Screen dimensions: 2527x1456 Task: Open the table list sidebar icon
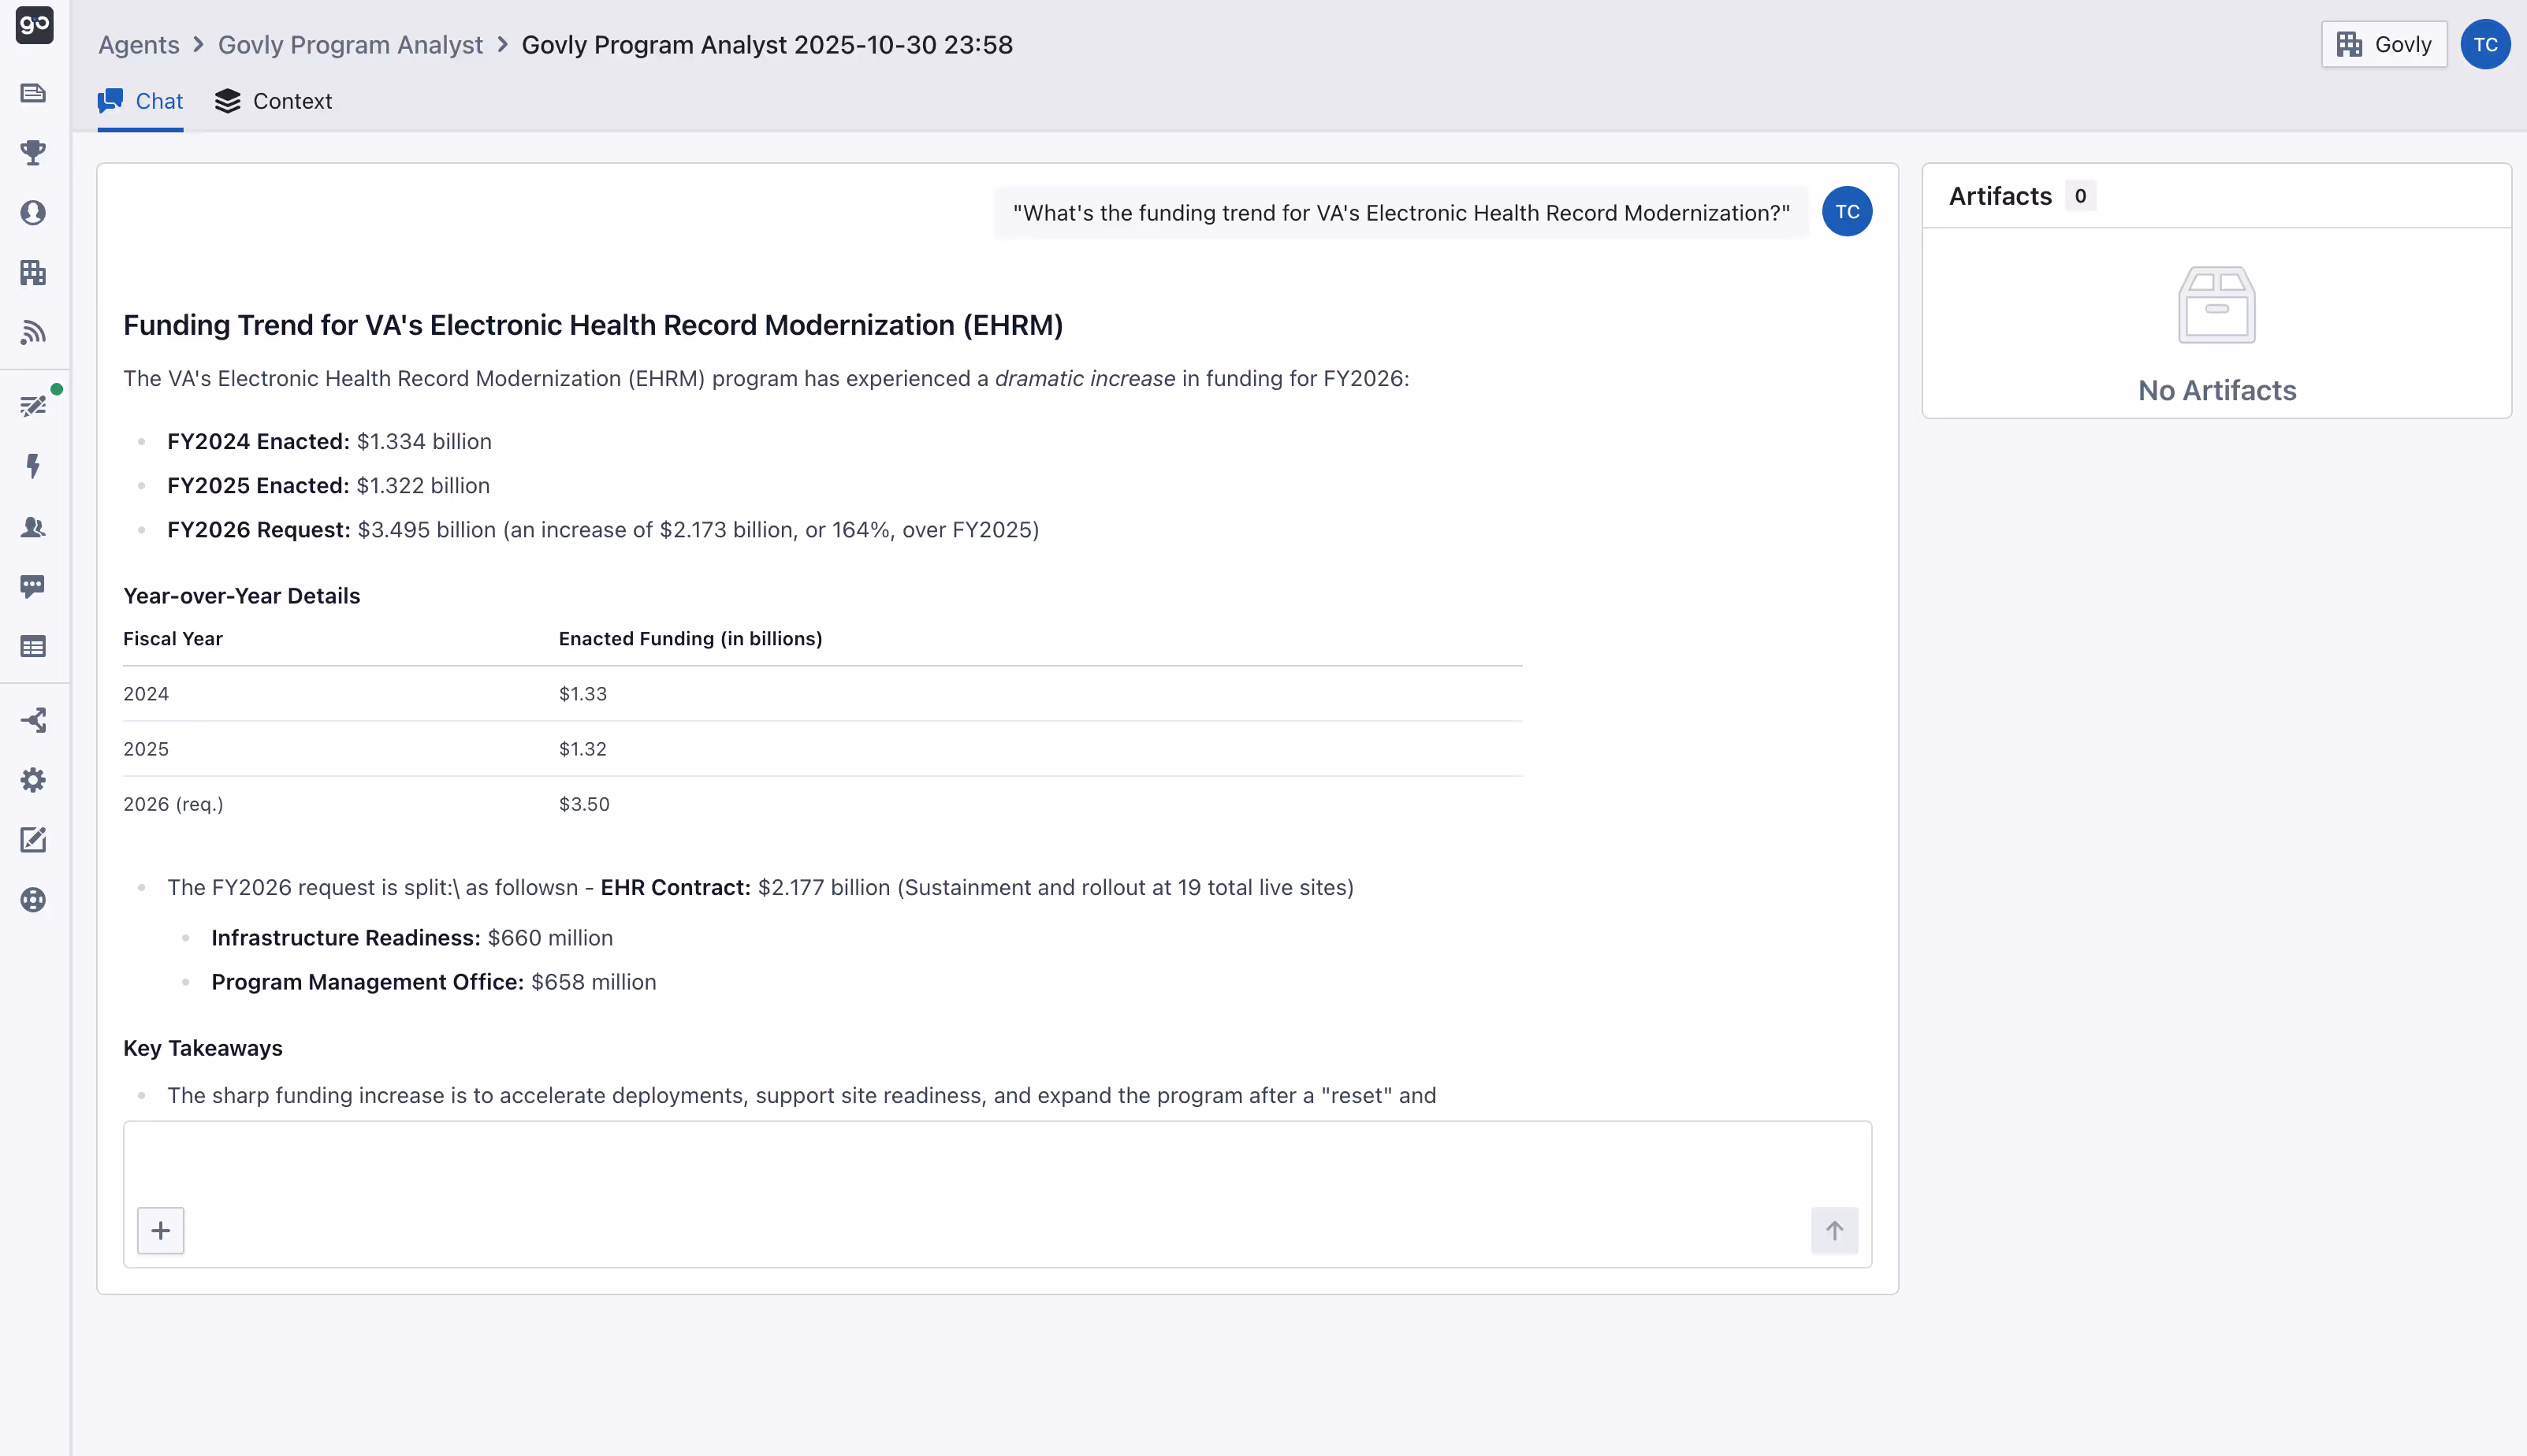tap(33, 647)
